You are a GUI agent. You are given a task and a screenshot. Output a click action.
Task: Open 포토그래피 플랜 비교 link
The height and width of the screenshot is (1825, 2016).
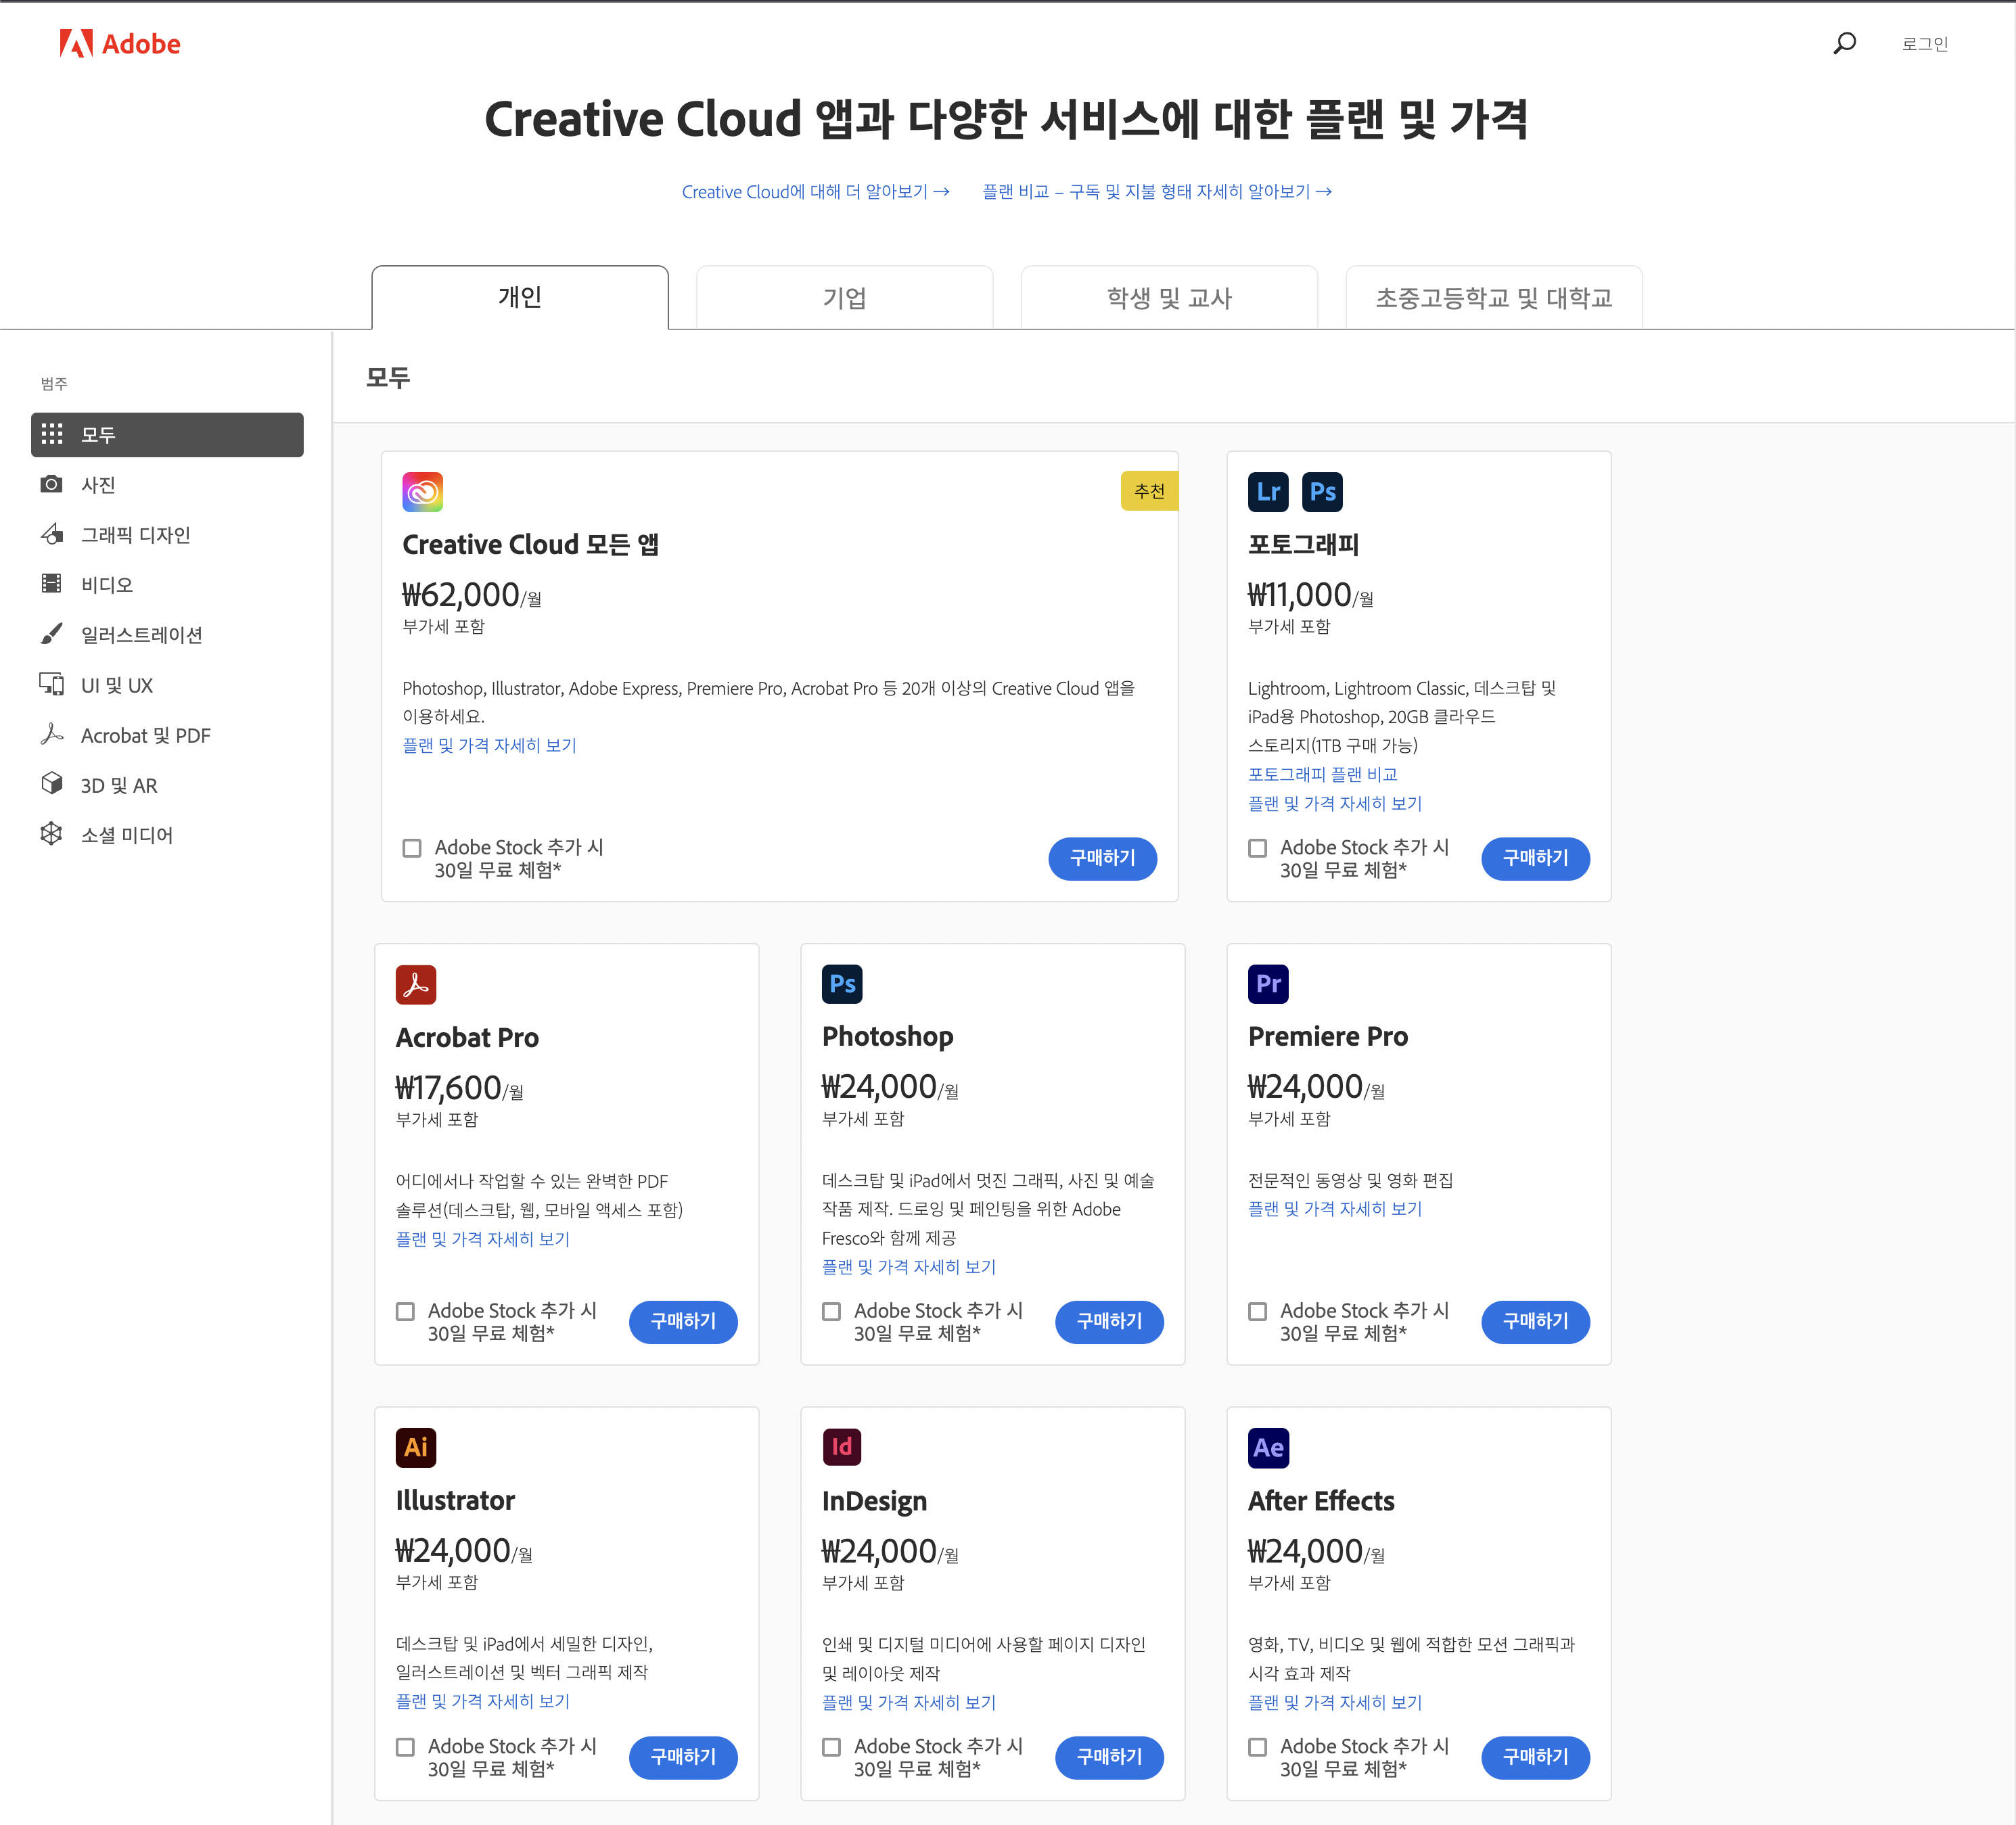tap(1322, 774)
